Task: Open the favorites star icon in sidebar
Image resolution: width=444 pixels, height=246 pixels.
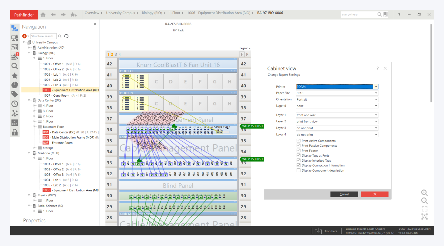Action: pyautogui.click(x=14, y=76)
